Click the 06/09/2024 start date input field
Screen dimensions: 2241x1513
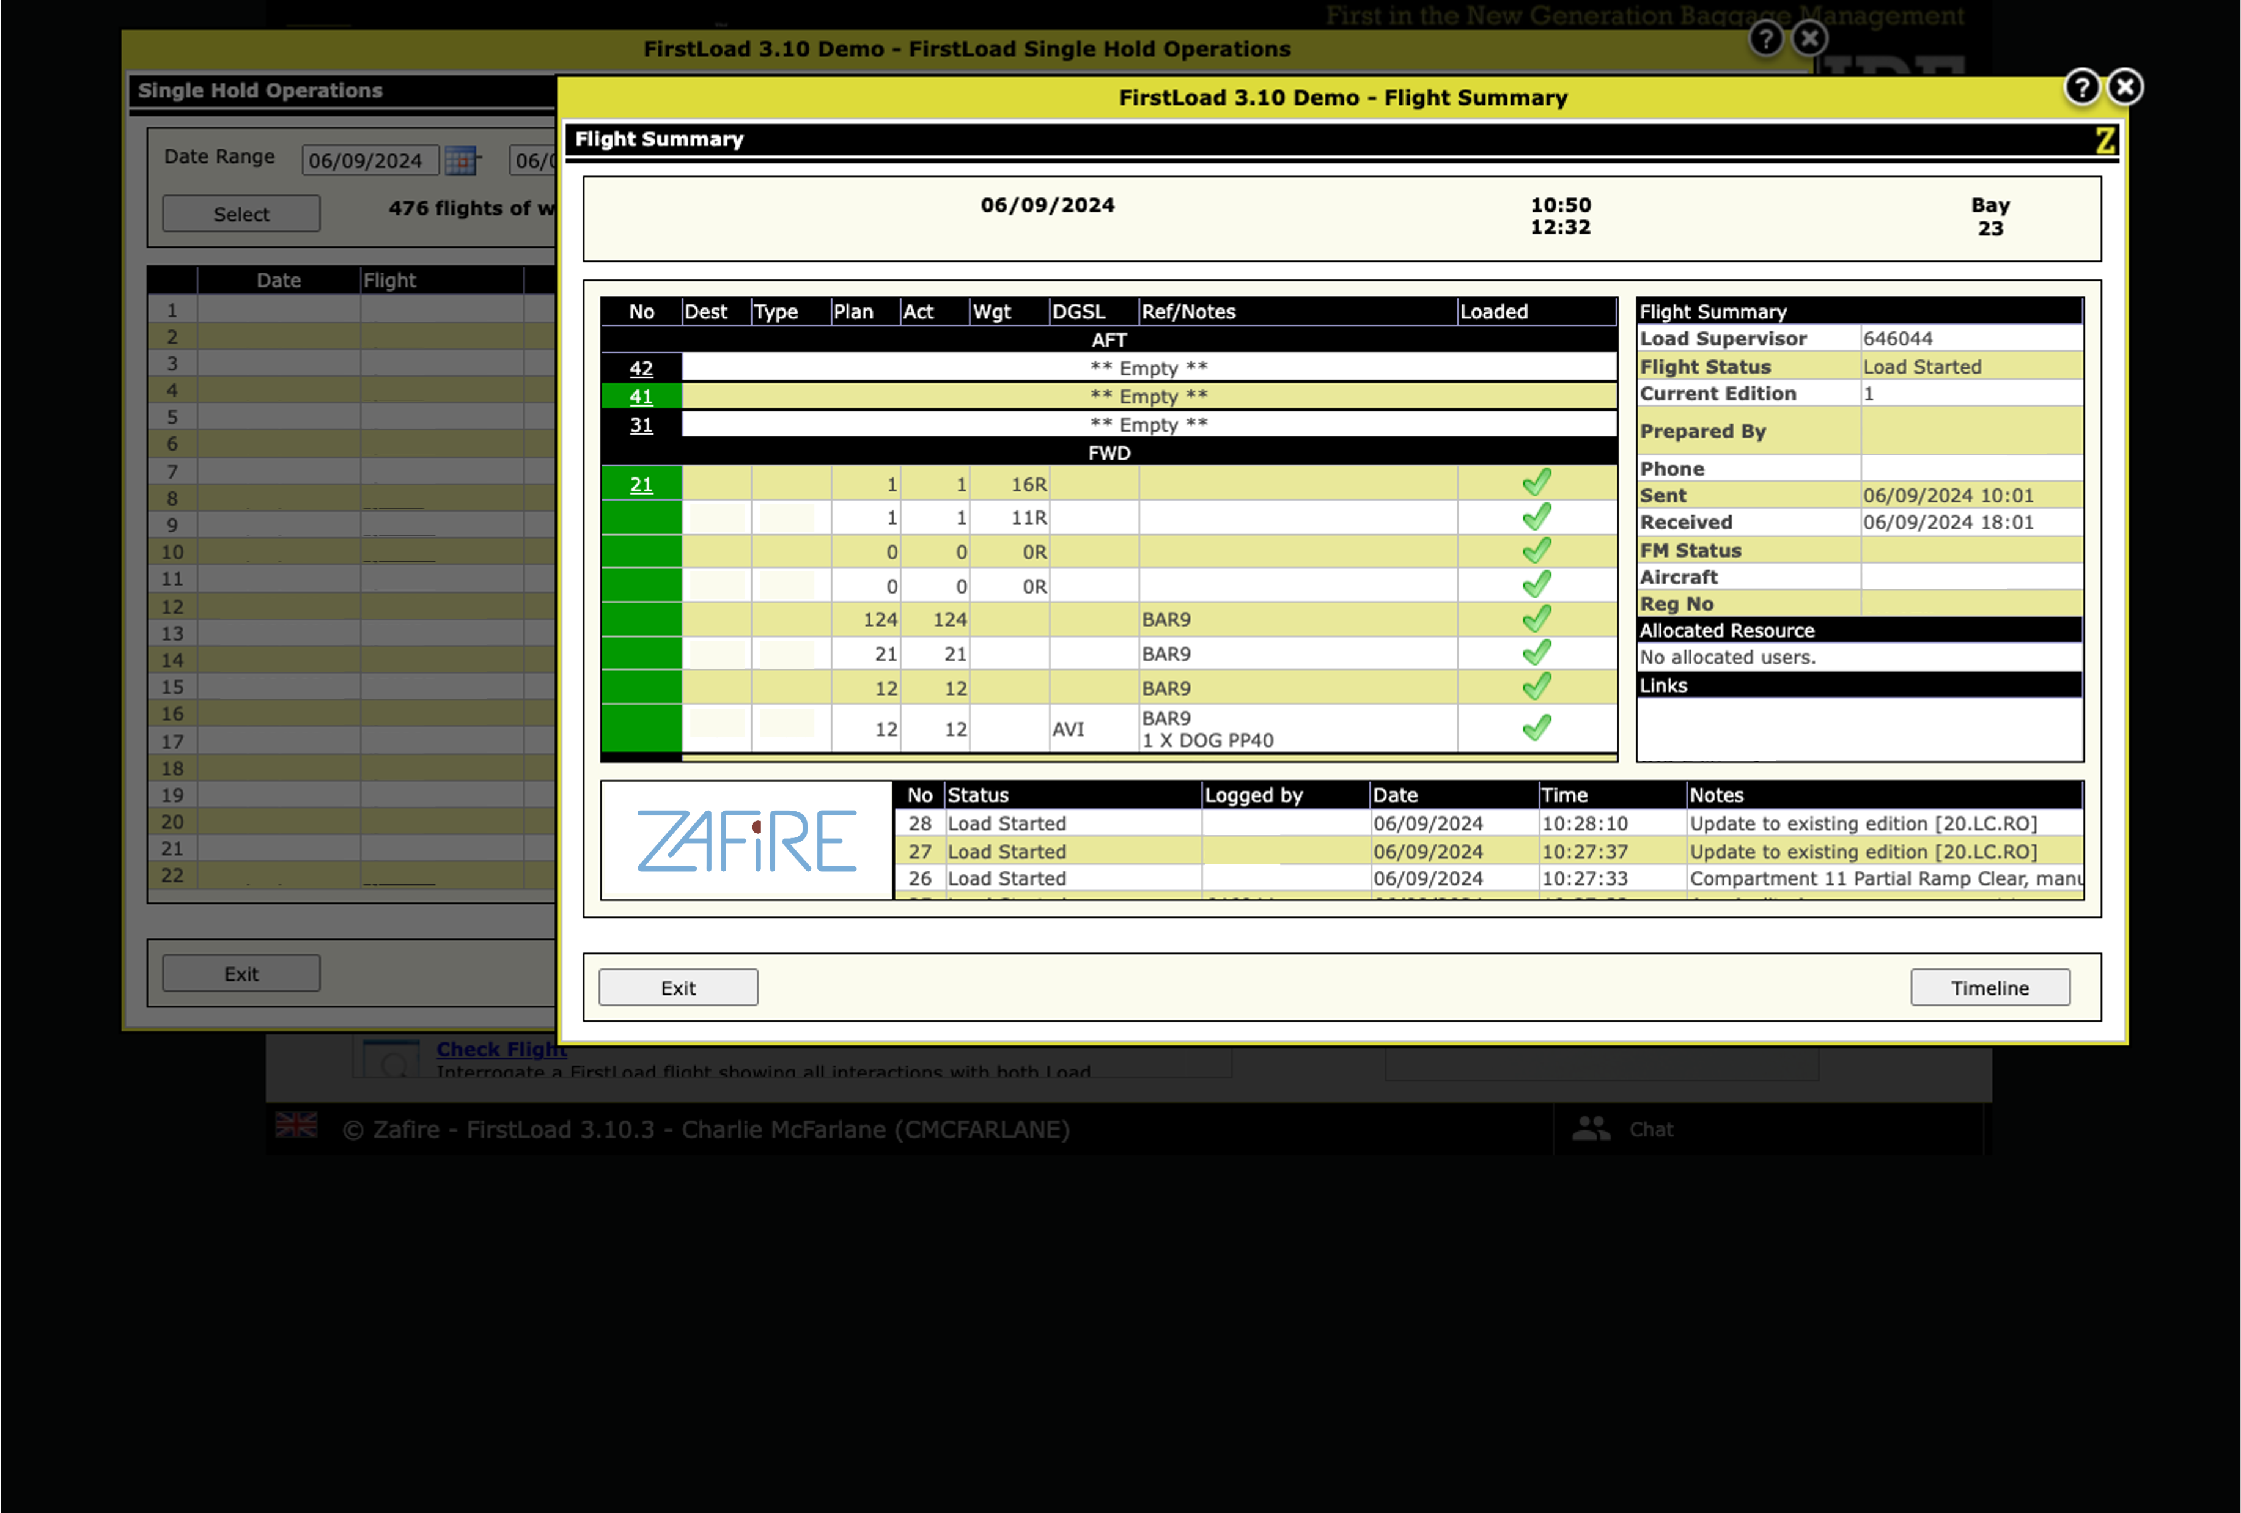369,161
